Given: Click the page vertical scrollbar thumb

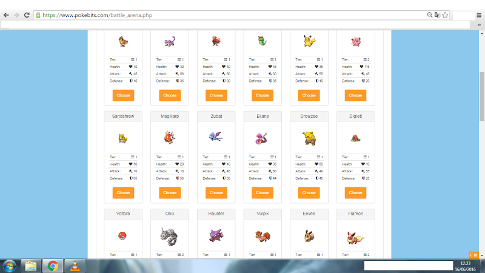Looking at the screenshot, I should [x=482, y=96].
